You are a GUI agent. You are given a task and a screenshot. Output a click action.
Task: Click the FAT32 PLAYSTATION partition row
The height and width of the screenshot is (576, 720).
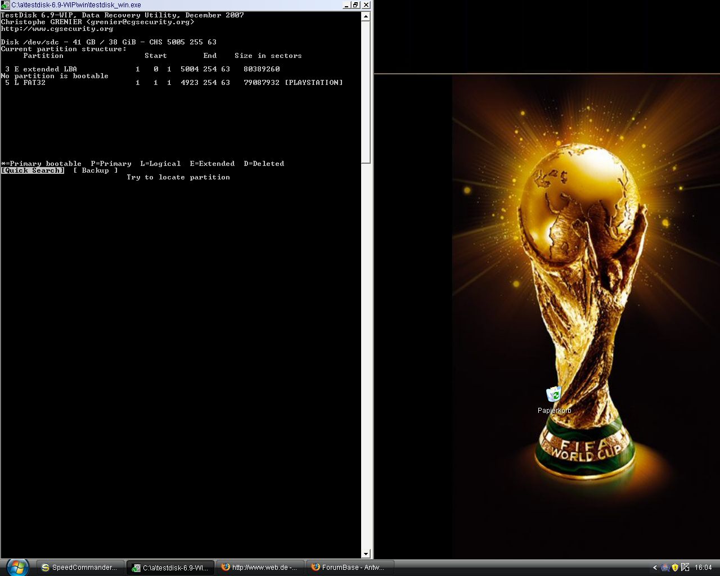[172, 83]
